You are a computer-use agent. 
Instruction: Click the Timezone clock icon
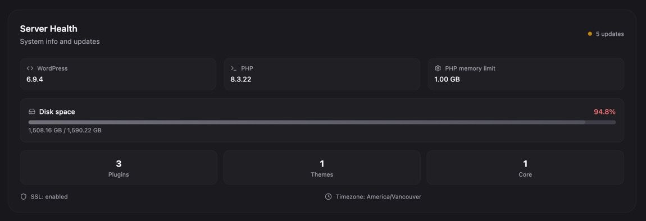329,197
